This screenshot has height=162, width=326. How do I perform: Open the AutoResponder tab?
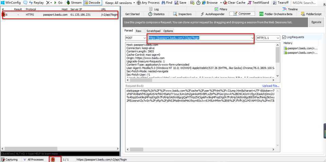point(212,14)
